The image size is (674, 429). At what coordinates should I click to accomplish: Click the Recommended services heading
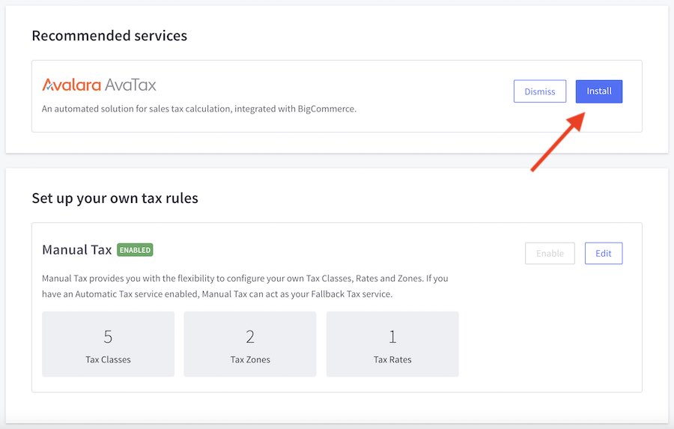(x=109, y=36)
